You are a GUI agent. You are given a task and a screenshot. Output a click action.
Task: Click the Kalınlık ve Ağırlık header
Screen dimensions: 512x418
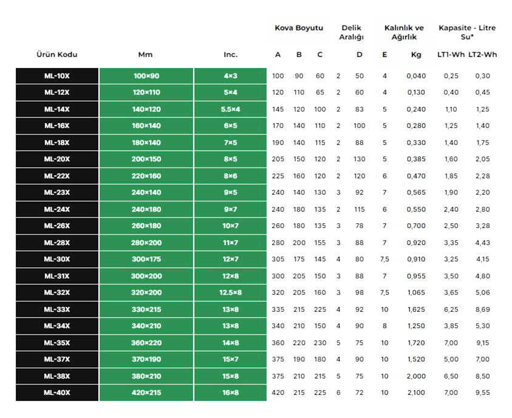pyautogui.click(x=404, y=33)
